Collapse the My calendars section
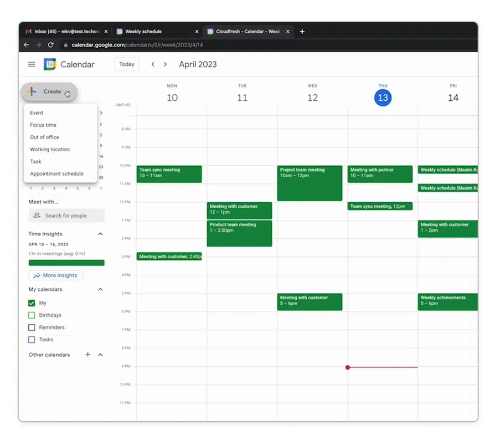Viewport: 495px width, 441px height. click(x=100, y=289)
